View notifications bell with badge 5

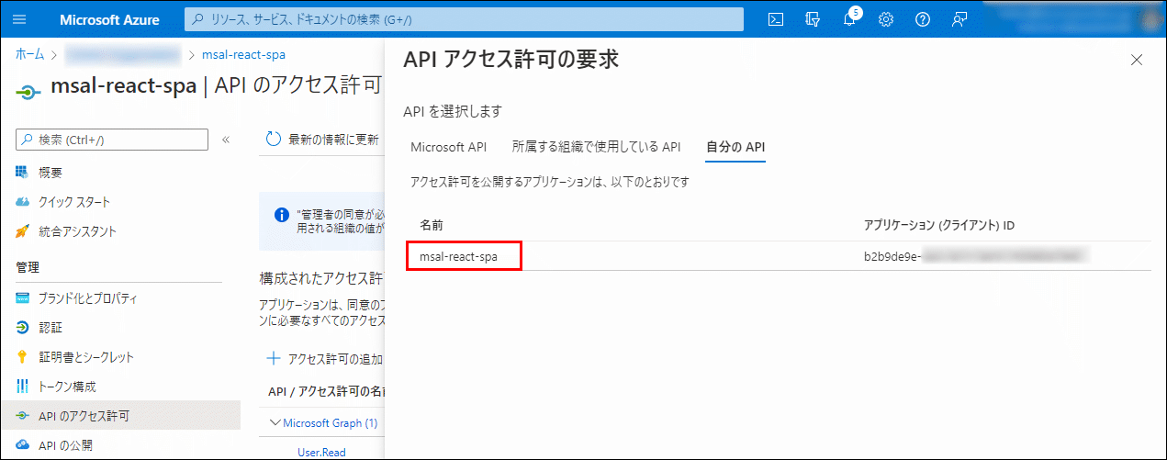click(850, 18)
